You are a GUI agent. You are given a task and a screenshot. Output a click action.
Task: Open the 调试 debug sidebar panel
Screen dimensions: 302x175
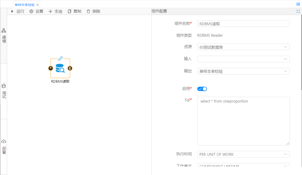click(4, 91)
